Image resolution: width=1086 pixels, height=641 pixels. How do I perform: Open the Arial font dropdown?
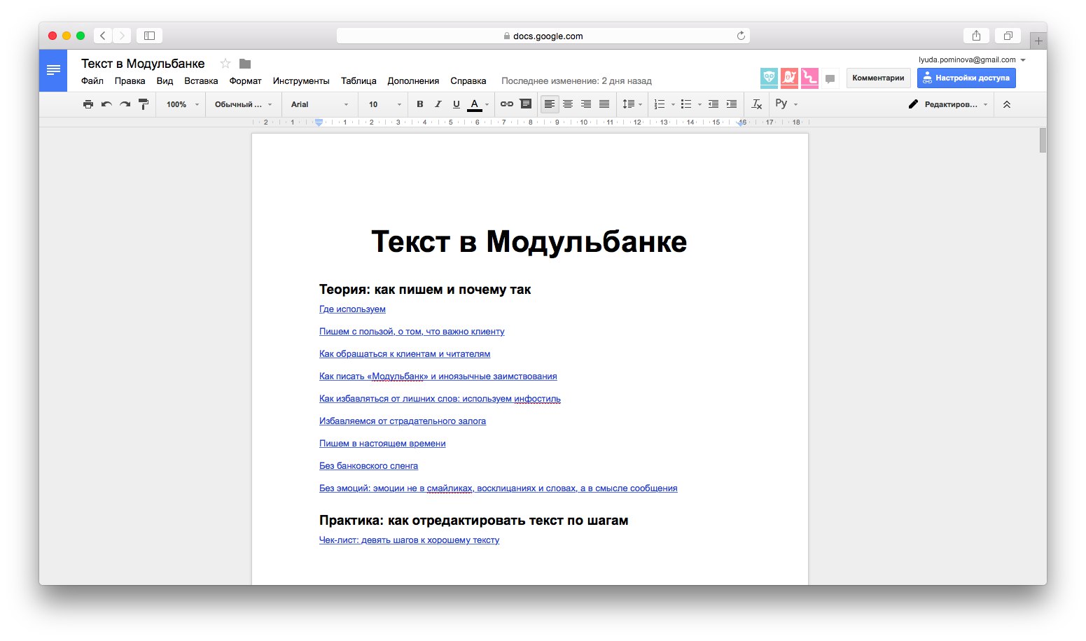319,104
